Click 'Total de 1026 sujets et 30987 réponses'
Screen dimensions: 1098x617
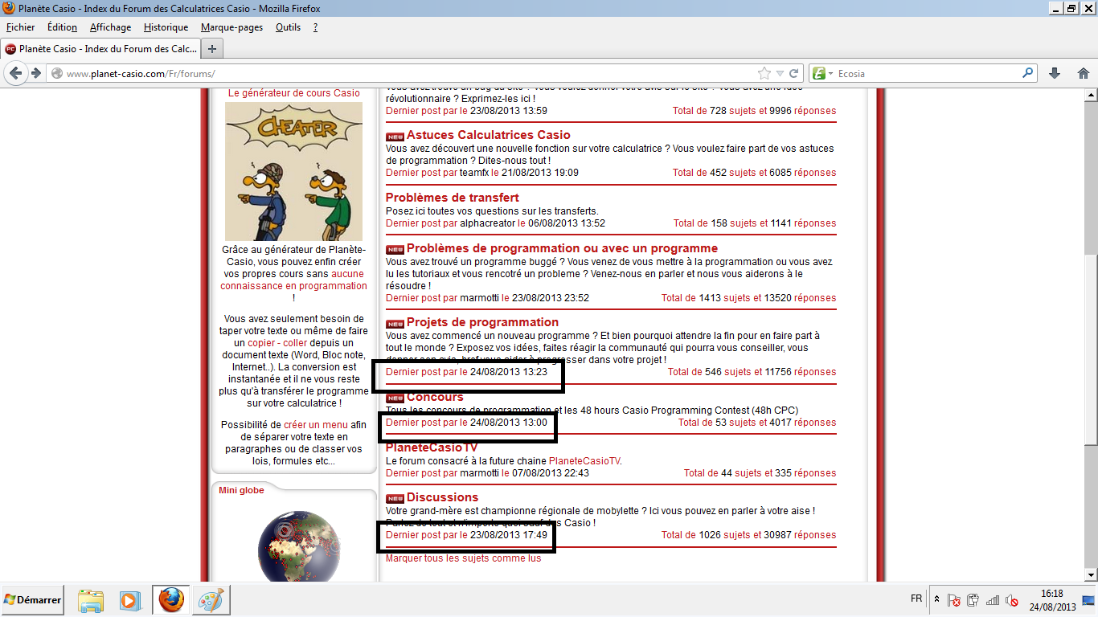748,535
